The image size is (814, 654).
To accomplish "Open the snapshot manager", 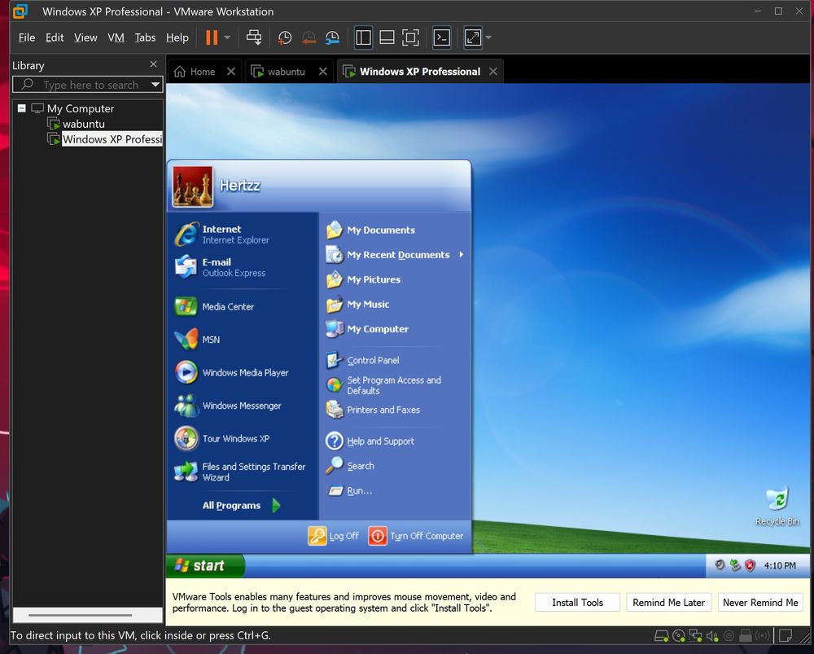I will 332,37.
